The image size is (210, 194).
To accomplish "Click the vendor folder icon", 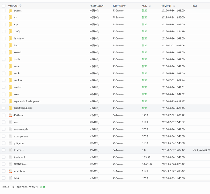I will tap(10, 87).
